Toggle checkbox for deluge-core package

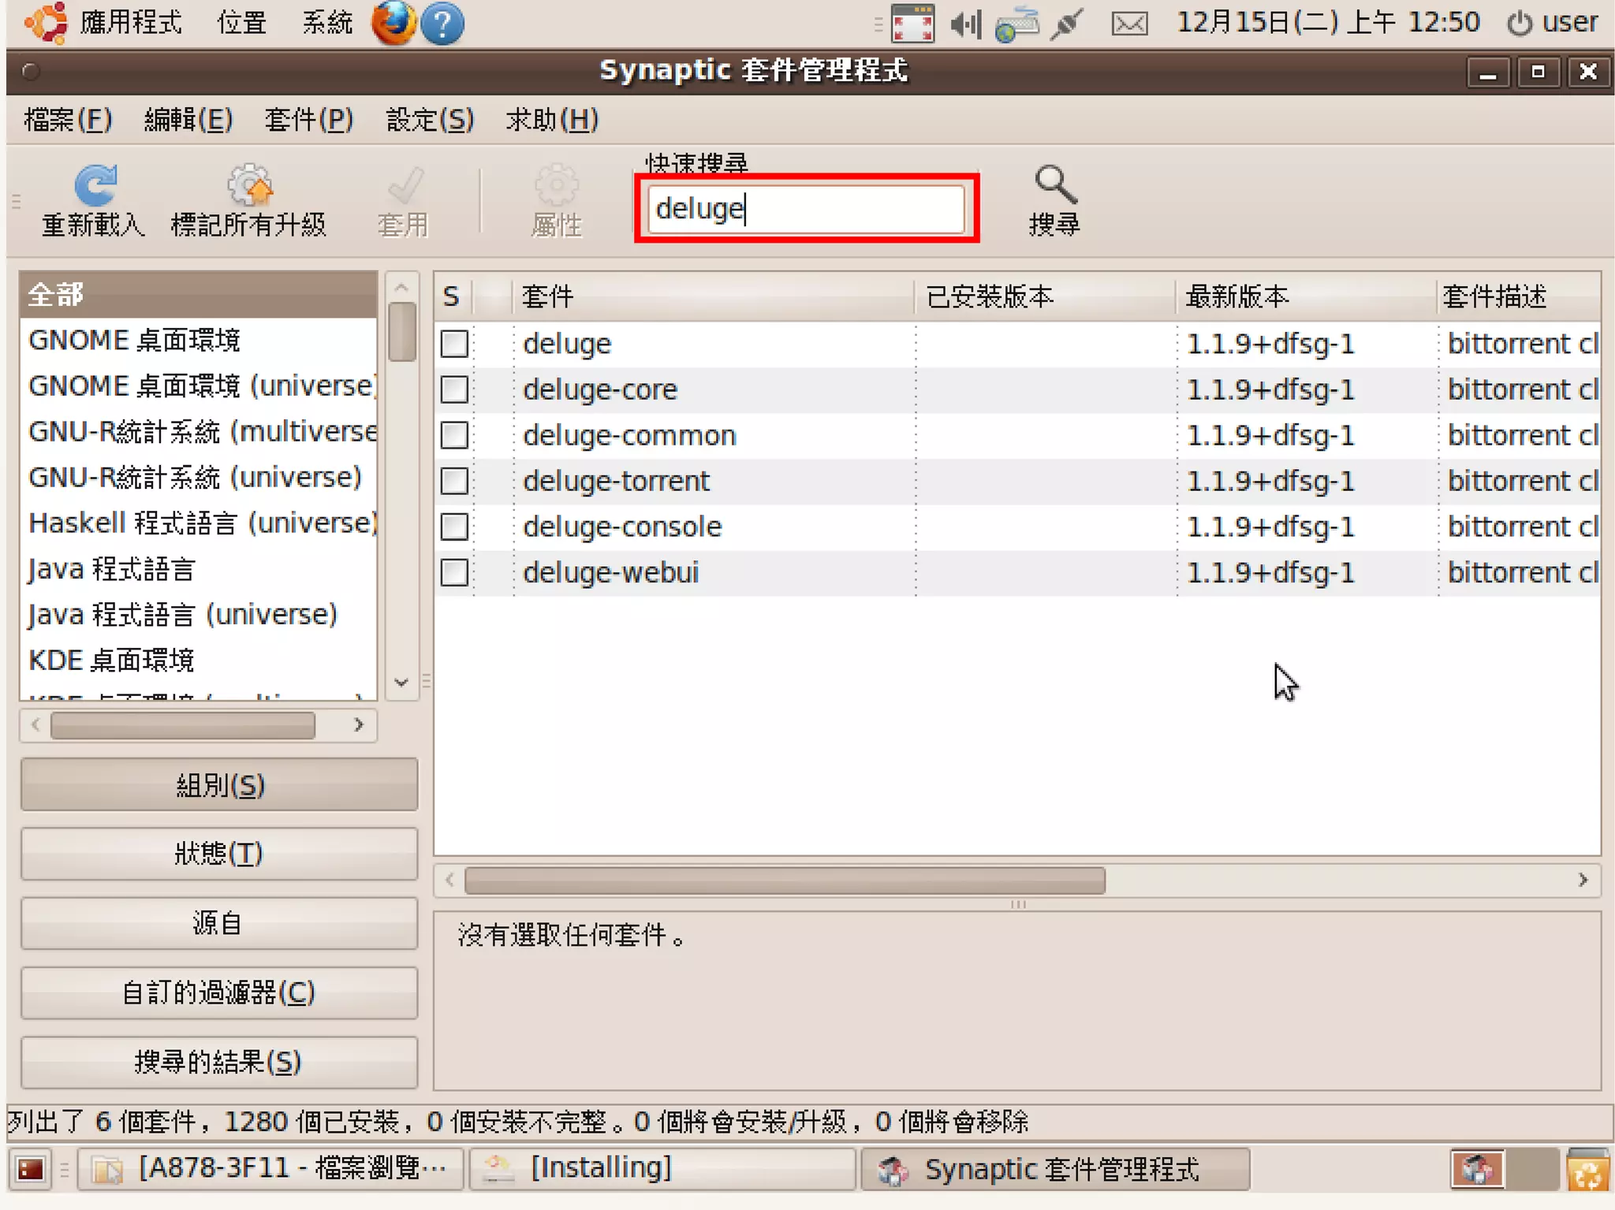454,389
